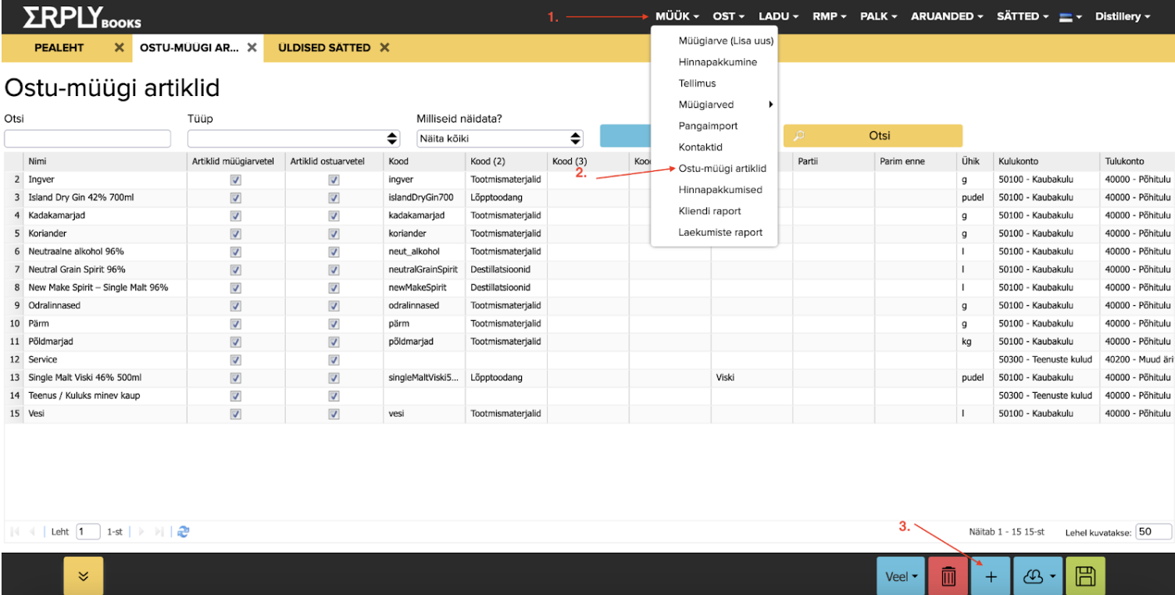
Task: Choose Kliendi raport in the Müük menu
Action: 709,212
